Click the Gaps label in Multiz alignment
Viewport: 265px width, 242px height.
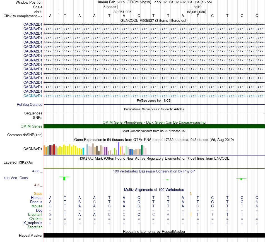[38, 194]
